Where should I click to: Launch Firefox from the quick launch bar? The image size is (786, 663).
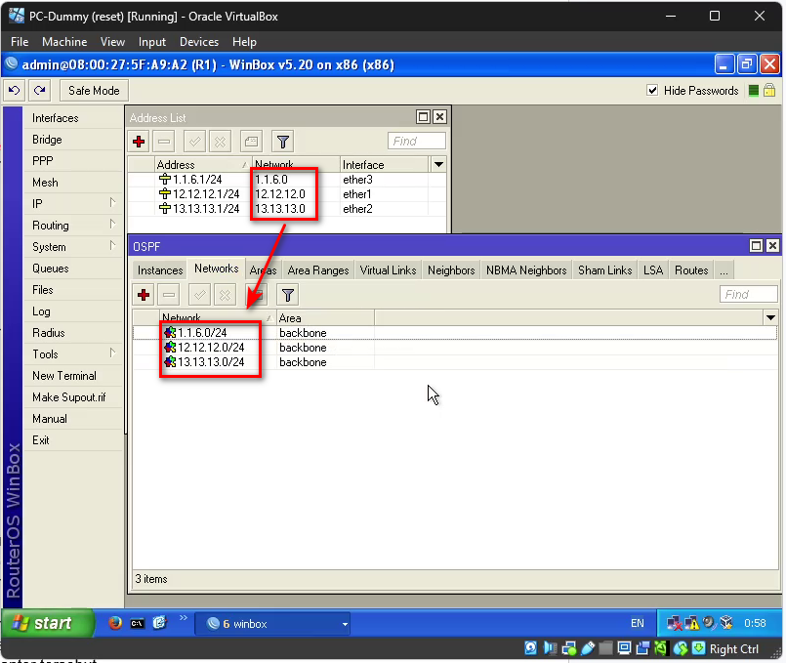pyautogui.click(x=115, y=623)
